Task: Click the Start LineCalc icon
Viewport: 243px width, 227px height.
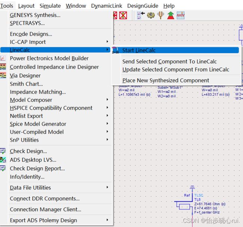Action: click(116, 50)
